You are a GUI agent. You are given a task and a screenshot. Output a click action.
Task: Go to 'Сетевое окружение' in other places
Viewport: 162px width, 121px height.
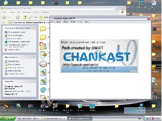coord(16,74)
